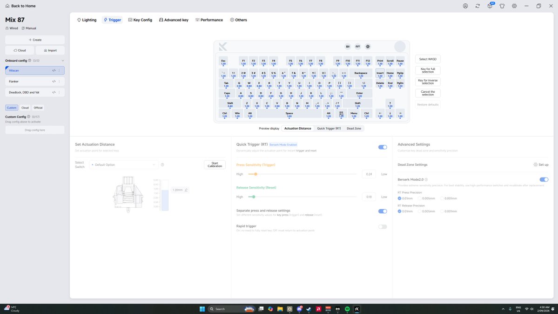
Task: Open more options for Flanker config
Action: coord(60,82)
